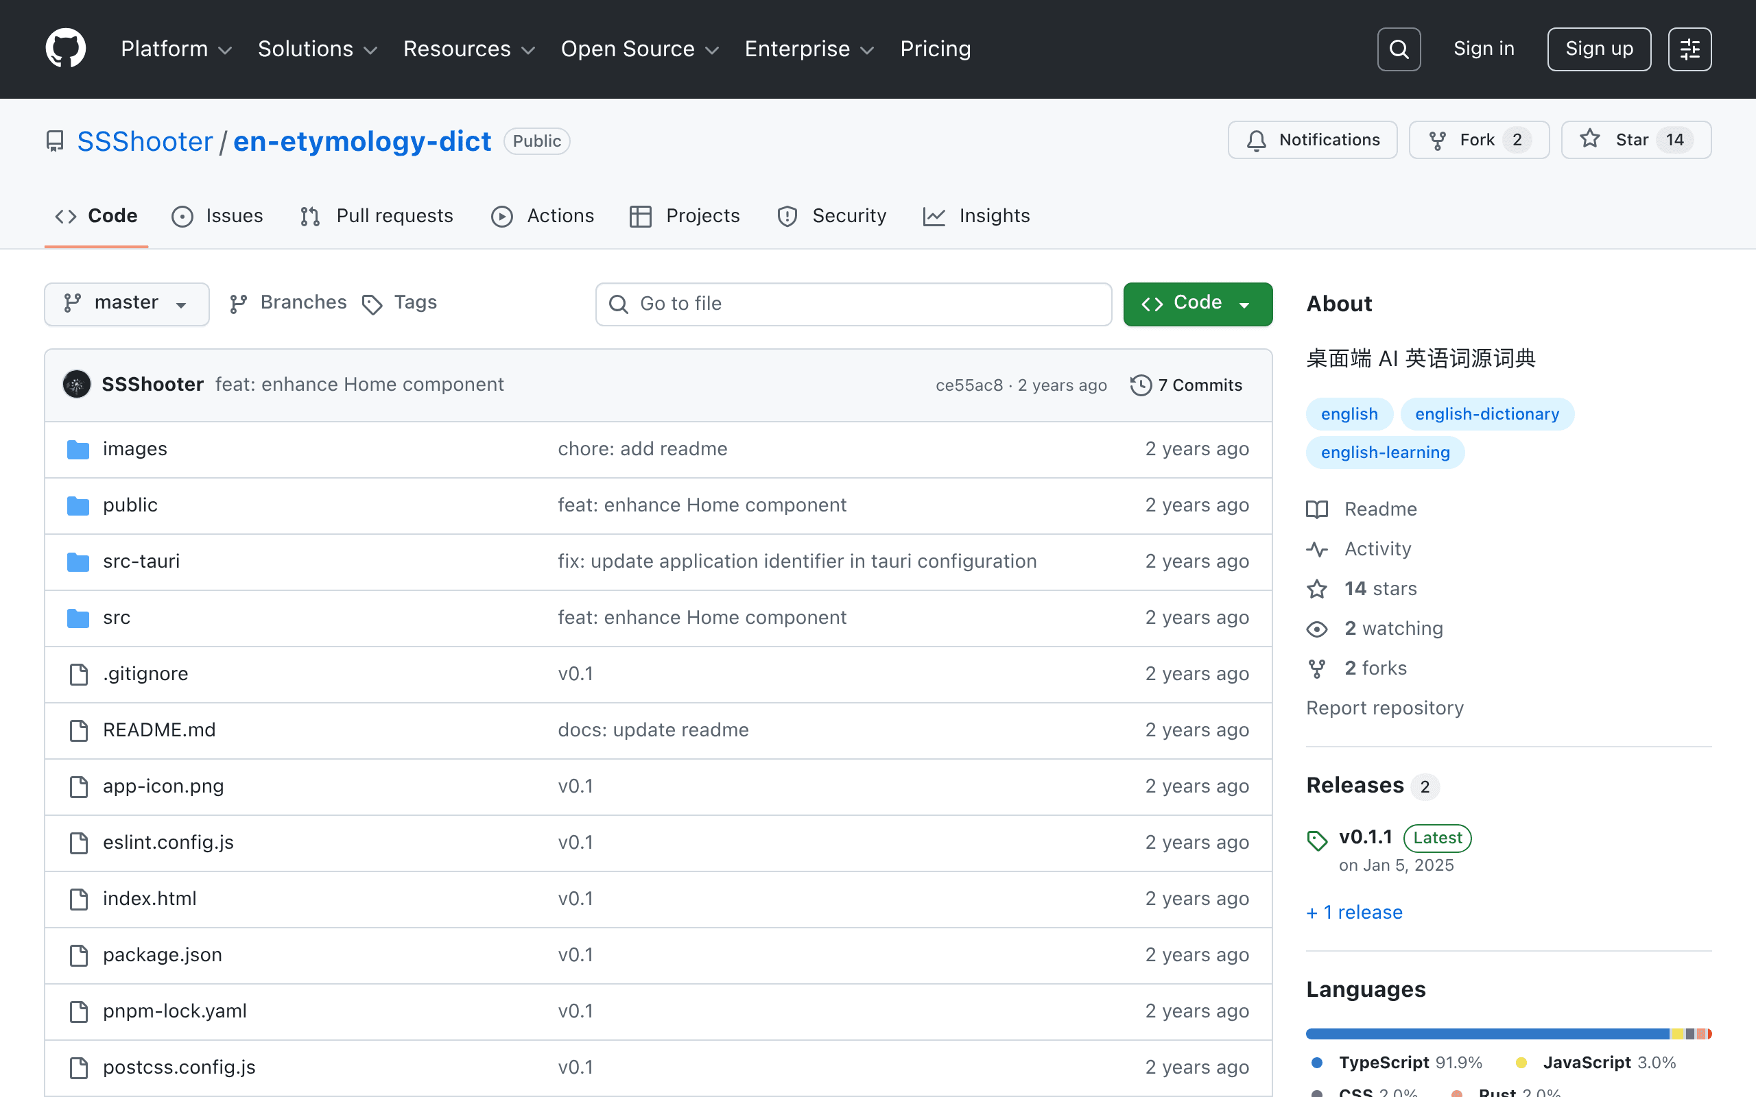Click the repository icon before SSShooter
The height and width of the screenshot is (1097, 1756).
click(x=54, y=141)
